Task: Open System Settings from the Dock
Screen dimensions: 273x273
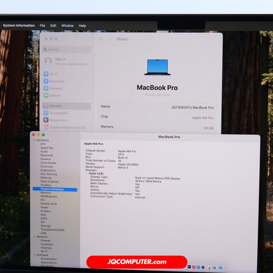Action: pyautogui.click(x=203, y=267)
